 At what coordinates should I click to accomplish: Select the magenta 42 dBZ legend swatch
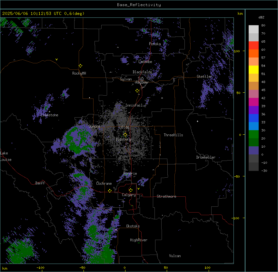pyautogui.click(x=253, y=102)
